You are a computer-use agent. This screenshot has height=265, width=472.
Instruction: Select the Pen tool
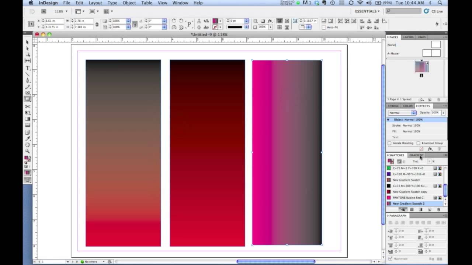click(28, 81)
